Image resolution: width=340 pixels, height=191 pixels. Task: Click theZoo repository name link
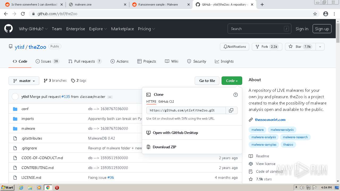pyautogui.click(x=37, y=47)
